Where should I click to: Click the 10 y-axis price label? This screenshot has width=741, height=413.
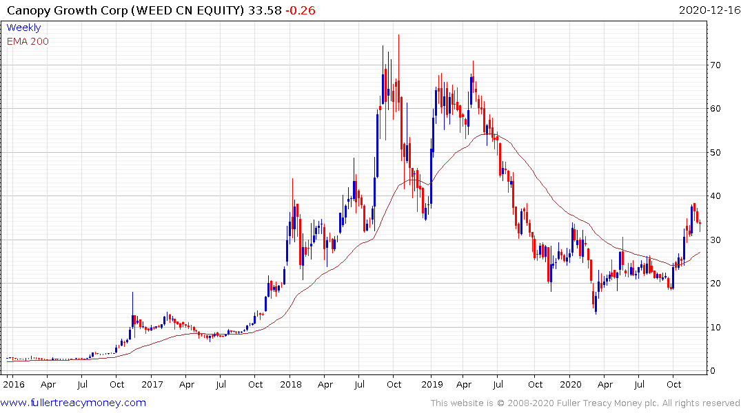715,327
